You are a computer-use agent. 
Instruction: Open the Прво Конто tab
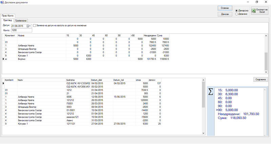(7, 16)
